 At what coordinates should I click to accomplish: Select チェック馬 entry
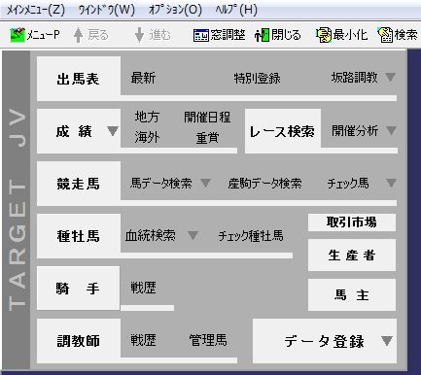[348, 184]
